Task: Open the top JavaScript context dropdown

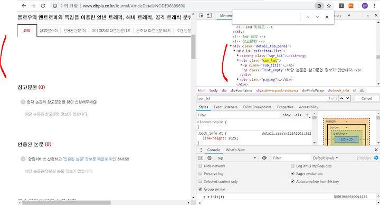Action: click(x=236, y=158)
